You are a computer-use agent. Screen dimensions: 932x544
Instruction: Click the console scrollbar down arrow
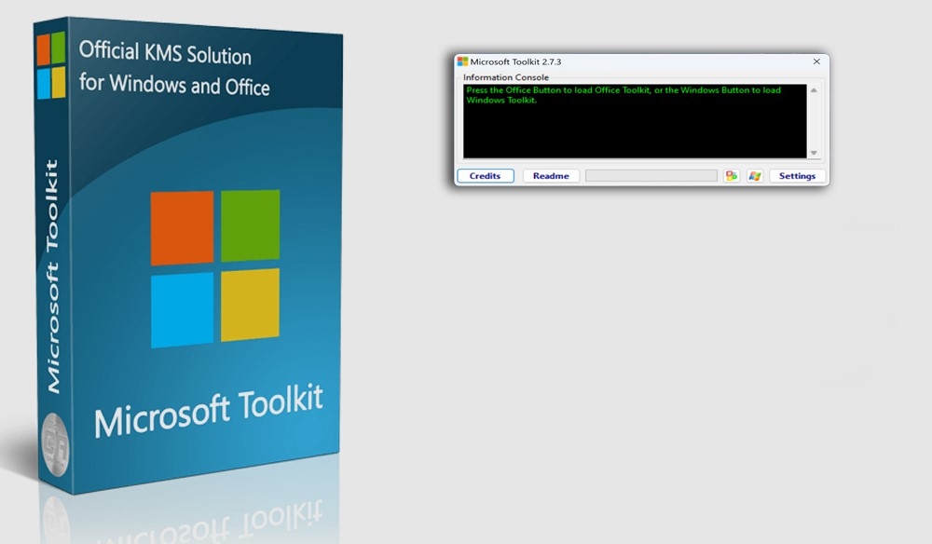814,153
